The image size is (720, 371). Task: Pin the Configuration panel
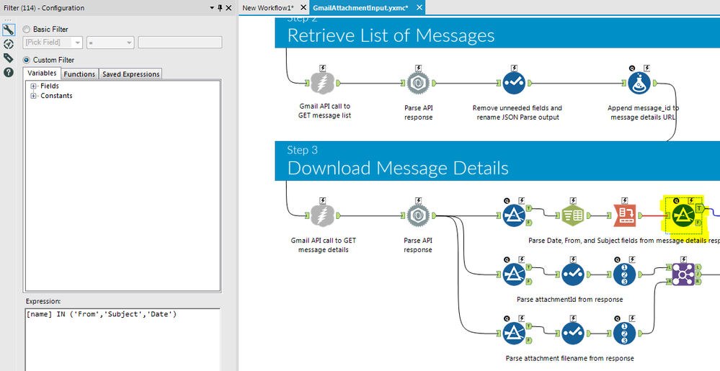click(x=220, y=8)
